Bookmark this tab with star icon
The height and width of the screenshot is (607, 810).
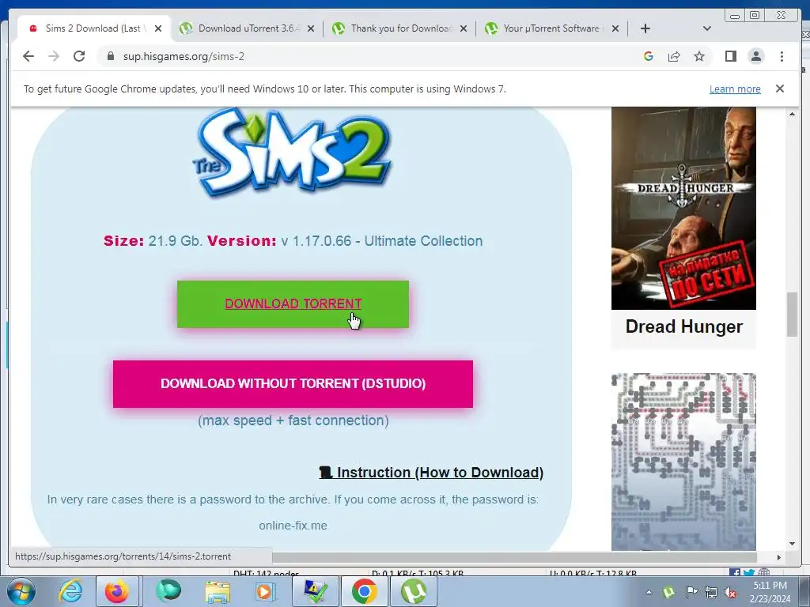(x=699, y=56)
